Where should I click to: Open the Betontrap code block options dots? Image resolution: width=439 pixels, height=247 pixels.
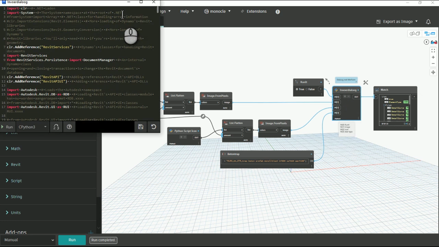pos(312,166)
